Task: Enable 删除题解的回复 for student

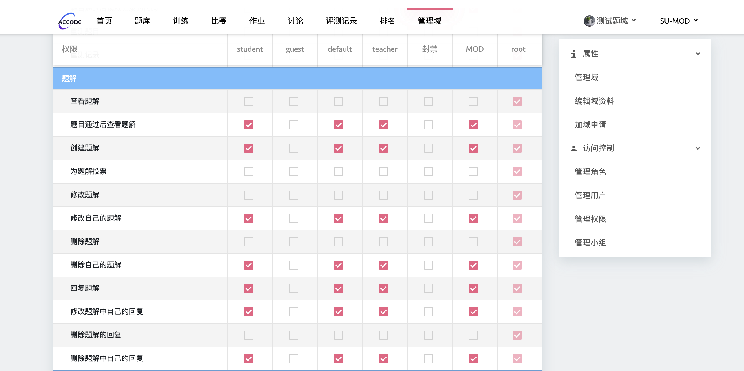Action: click(248, 335)
